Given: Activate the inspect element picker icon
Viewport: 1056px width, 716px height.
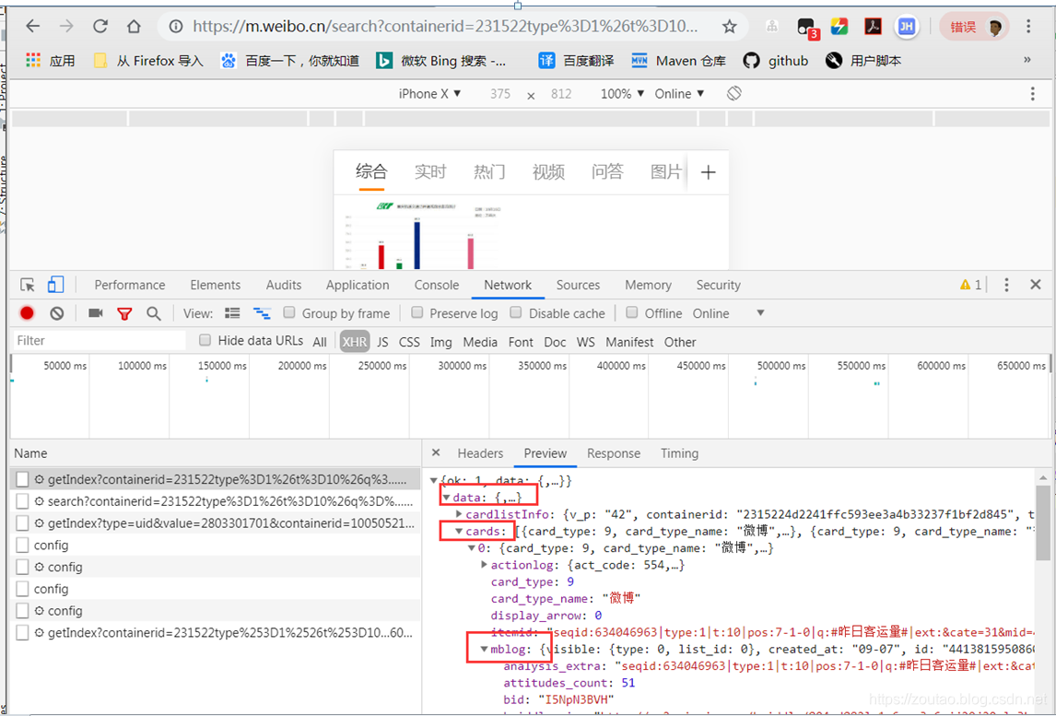Looking at the screenshot, I should click(28, 285).
